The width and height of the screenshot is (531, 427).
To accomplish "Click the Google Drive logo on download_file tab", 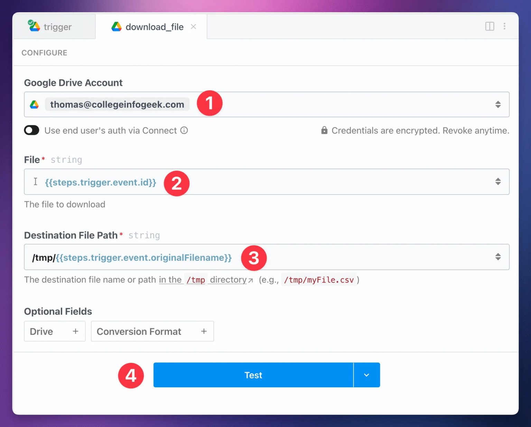I will click(x=116, y=27).
